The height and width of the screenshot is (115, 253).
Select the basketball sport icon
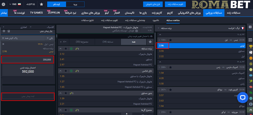tap(250, 58)
